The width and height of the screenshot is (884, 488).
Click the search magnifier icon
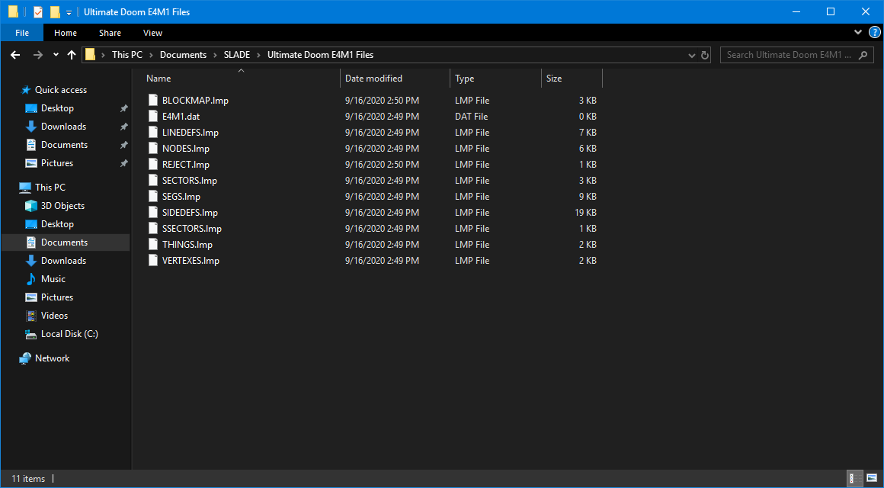pyautogui.click(x=862, y=55)
